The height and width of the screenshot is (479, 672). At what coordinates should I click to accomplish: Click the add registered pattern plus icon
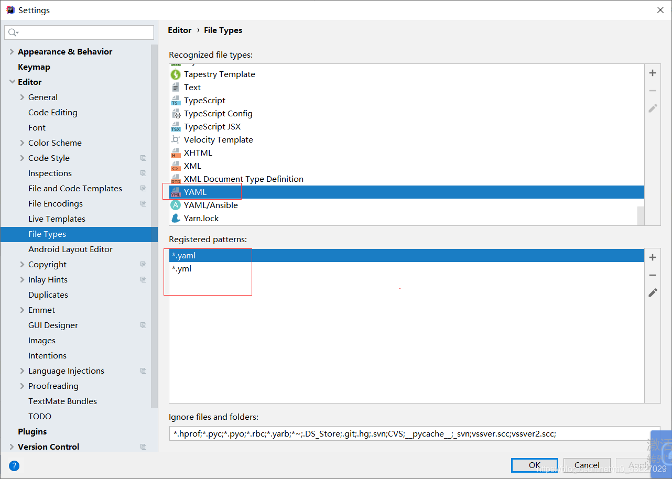[653, 257]
